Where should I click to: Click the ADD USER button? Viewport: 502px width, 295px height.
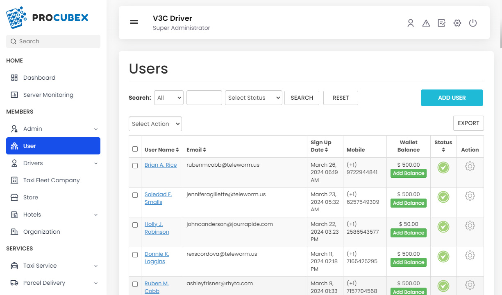point(452,98)
